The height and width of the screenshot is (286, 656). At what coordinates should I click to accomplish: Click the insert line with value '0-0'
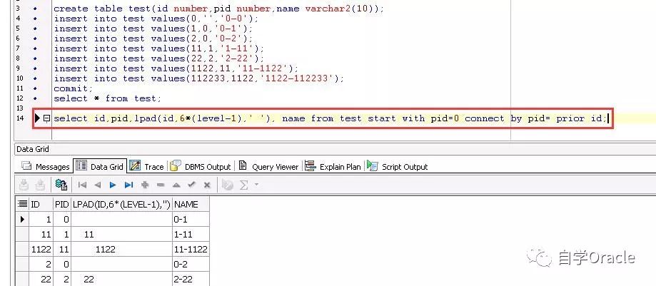tap(156, 19)
